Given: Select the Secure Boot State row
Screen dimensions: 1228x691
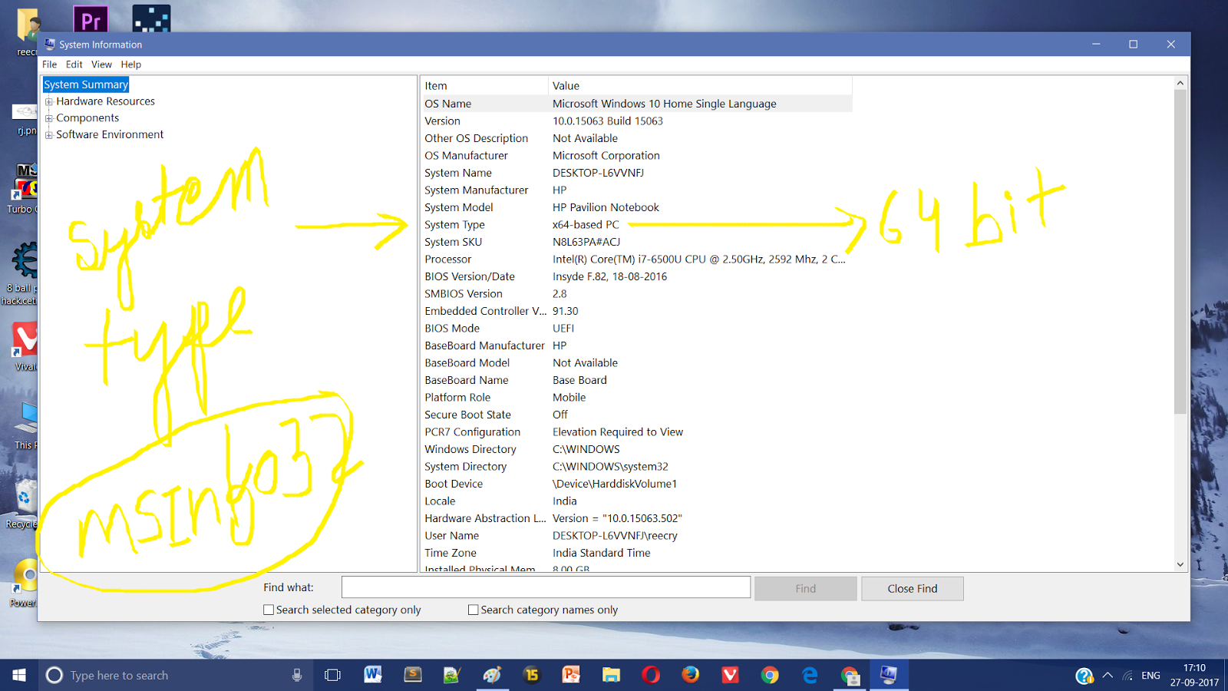Looking at the screenshot, I should (x=636, y=415).
